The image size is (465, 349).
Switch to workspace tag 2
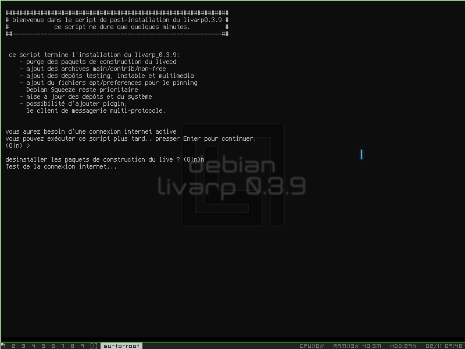[13, 346]
